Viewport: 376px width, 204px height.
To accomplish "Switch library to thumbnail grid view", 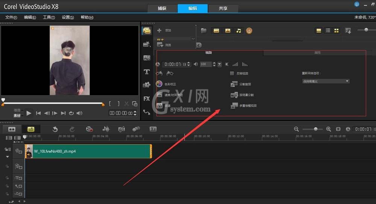I will coord(337,30).
